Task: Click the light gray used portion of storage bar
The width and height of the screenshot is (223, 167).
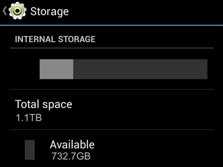Action: (x=56, y=69)
